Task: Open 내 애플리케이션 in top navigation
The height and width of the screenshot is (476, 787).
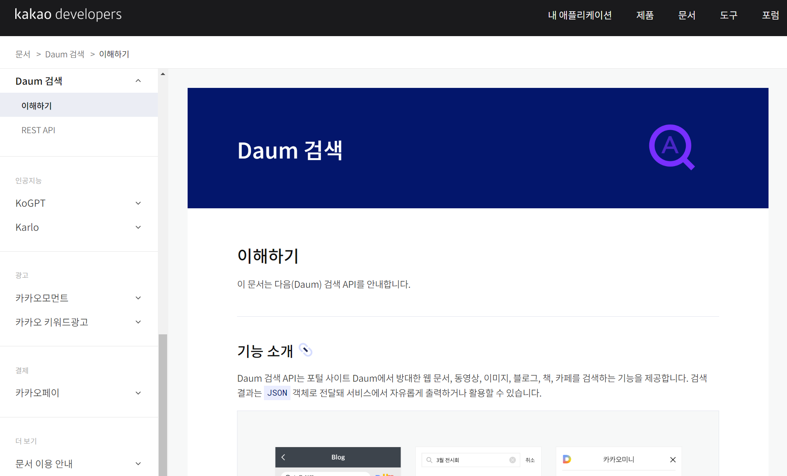Action: point(580,15)
